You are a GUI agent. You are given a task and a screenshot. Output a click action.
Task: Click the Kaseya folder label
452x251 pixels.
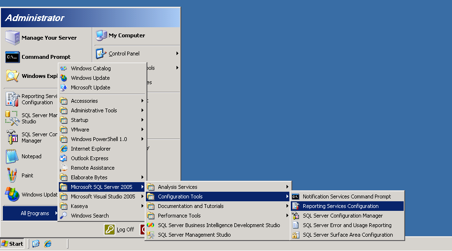click(79, 206)
